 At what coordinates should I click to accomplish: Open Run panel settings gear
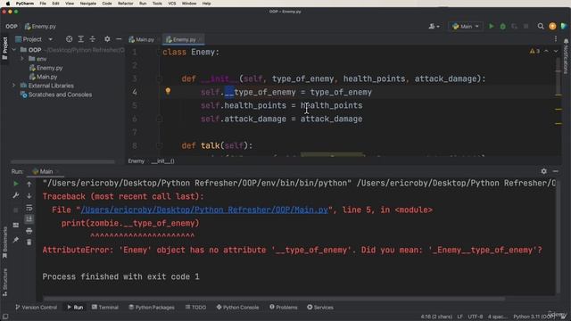pos(543,171)
